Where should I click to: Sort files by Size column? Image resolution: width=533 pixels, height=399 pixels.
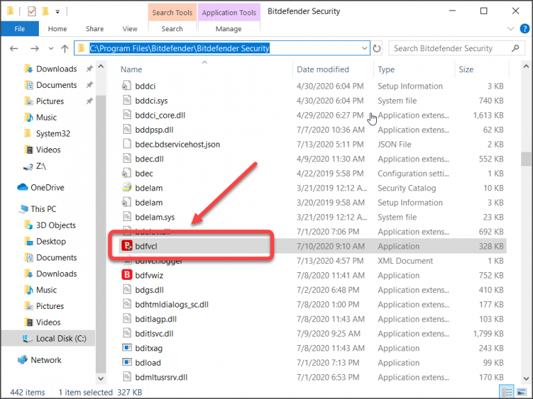(x=466, y=69)
